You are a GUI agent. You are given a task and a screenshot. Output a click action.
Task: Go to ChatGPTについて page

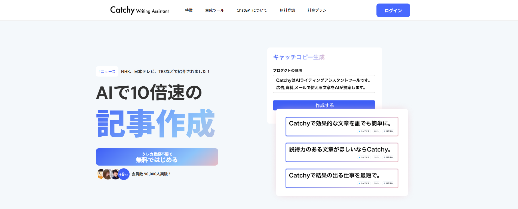click(x=252, y=10)
